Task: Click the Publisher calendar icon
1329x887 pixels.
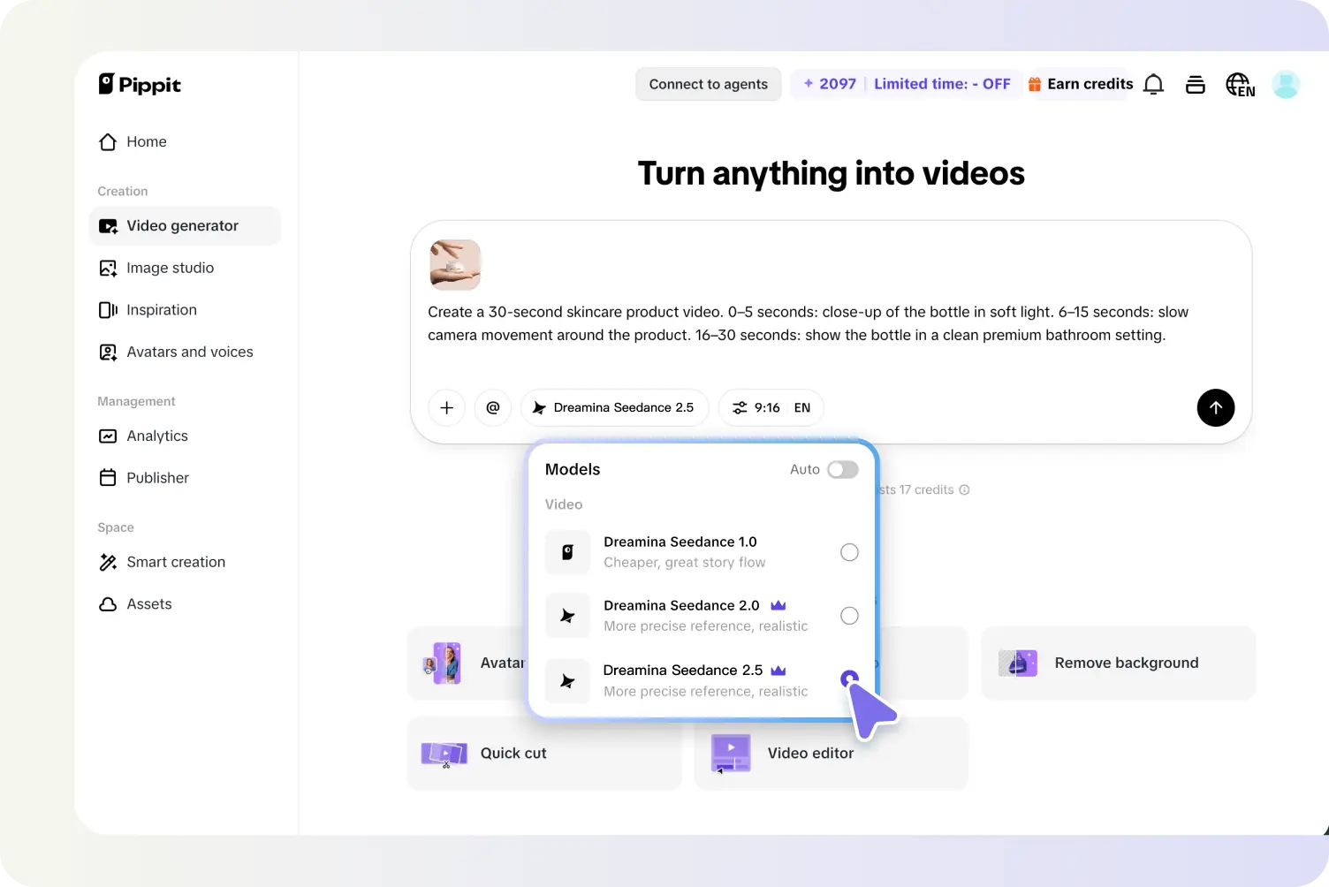Action: click(x=108, y=478)
